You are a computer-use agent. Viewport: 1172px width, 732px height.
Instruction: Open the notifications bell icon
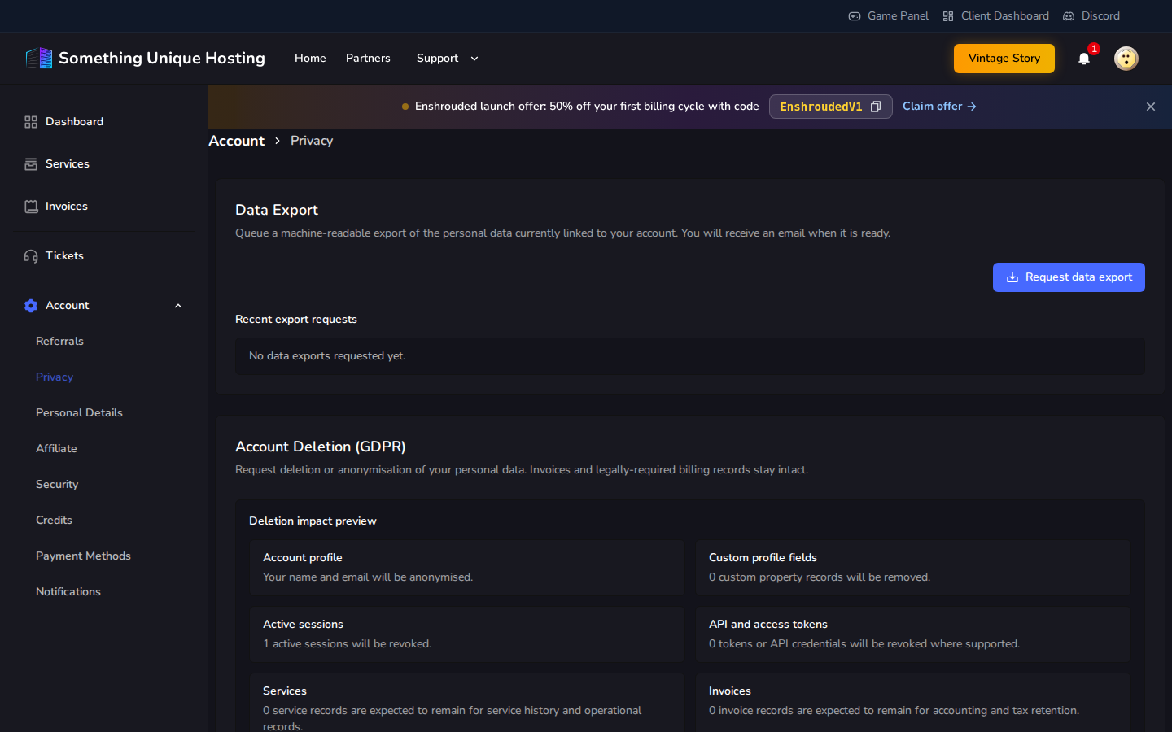[1084, 58]
